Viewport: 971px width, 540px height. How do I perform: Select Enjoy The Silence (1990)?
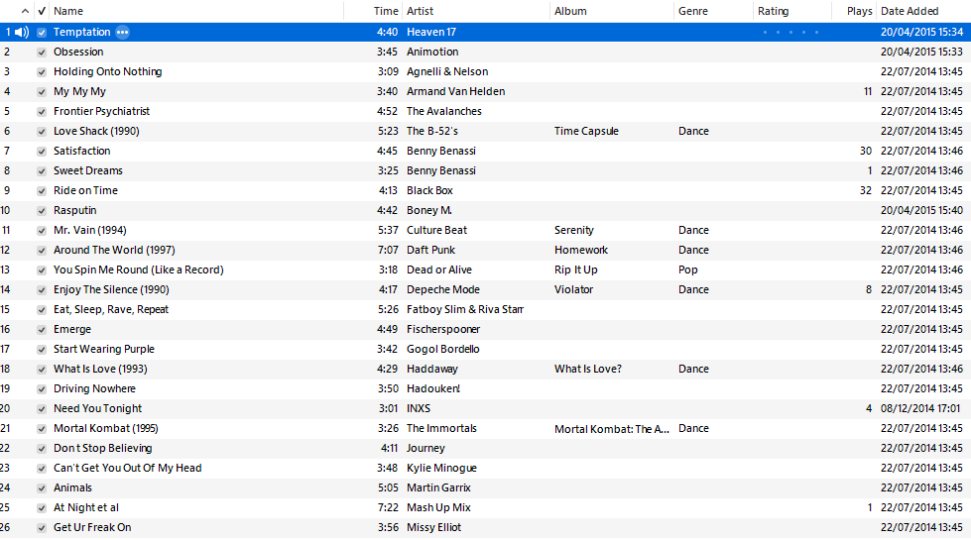[111, 289]
